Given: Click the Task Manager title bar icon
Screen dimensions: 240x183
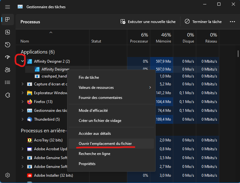Looking at the screenshot, I should point(20,7).
